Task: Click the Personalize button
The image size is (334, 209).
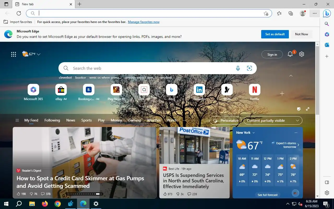Action: [226, 120]
